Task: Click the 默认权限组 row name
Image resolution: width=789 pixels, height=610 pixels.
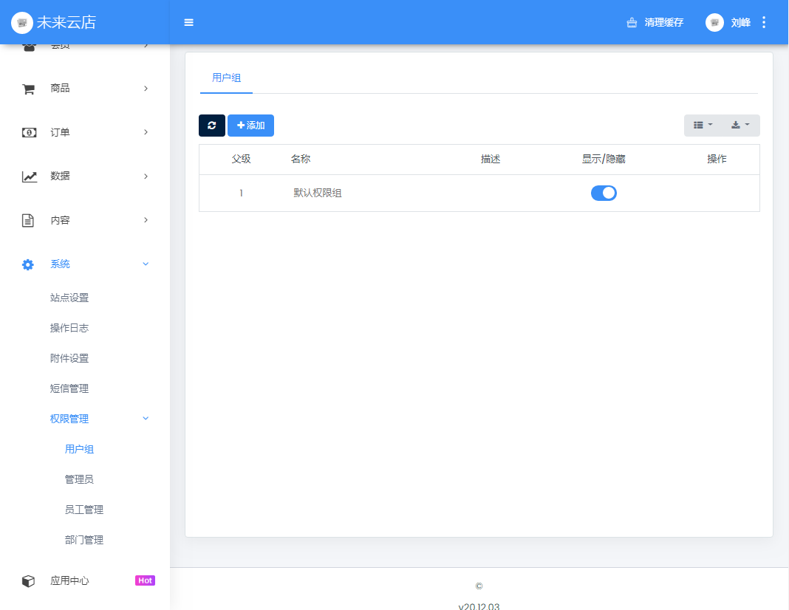Action: click(318, 193)
